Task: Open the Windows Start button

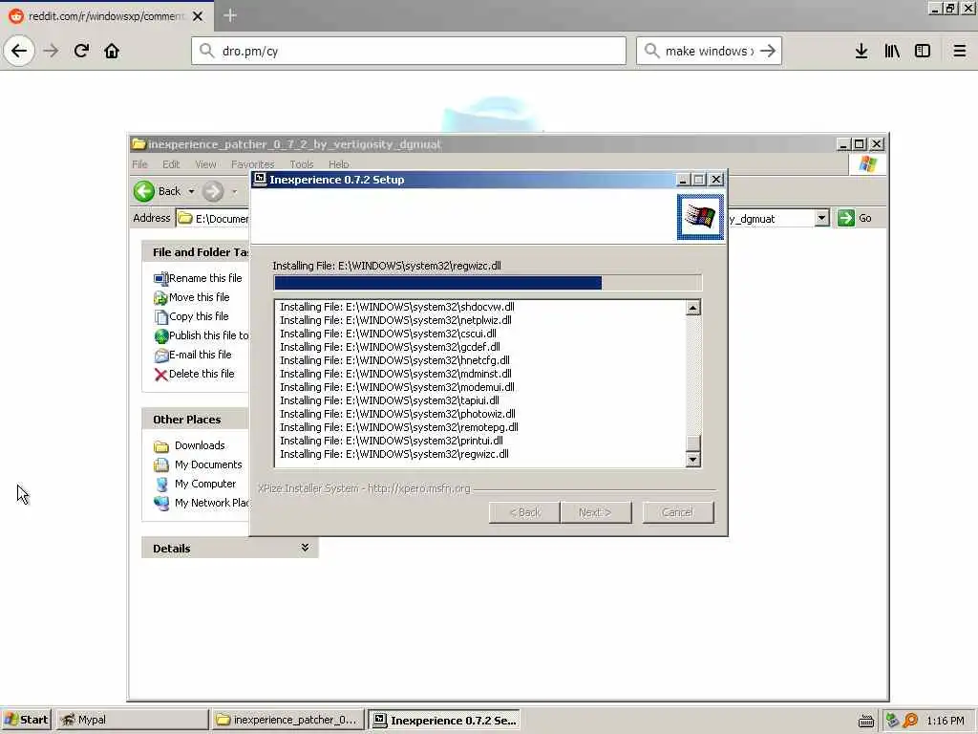Action: (x=26, y=720)
